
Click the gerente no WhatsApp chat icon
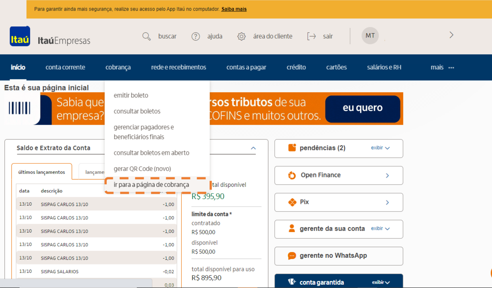pyautogui.click(x=292, y=256)
